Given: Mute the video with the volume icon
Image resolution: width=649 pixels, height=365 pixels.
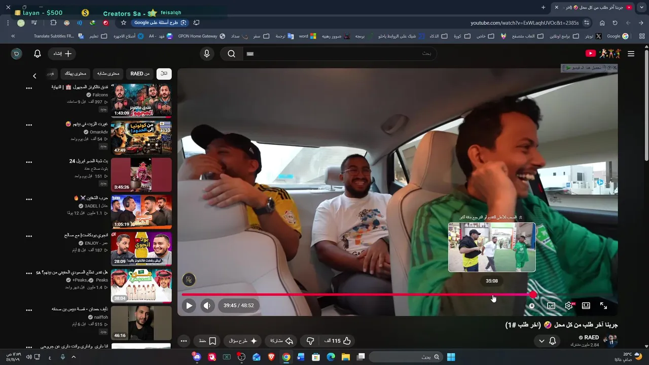Looking at the screenshot, I should tap(207, 306).
